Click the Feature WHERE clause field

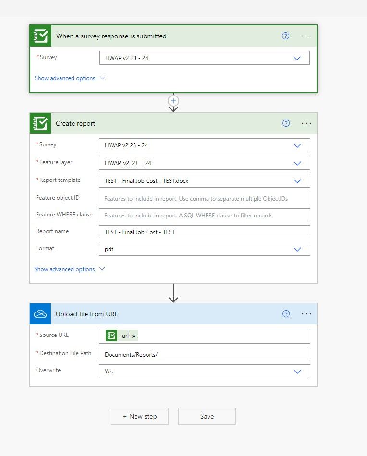click(x=205, y=215)
